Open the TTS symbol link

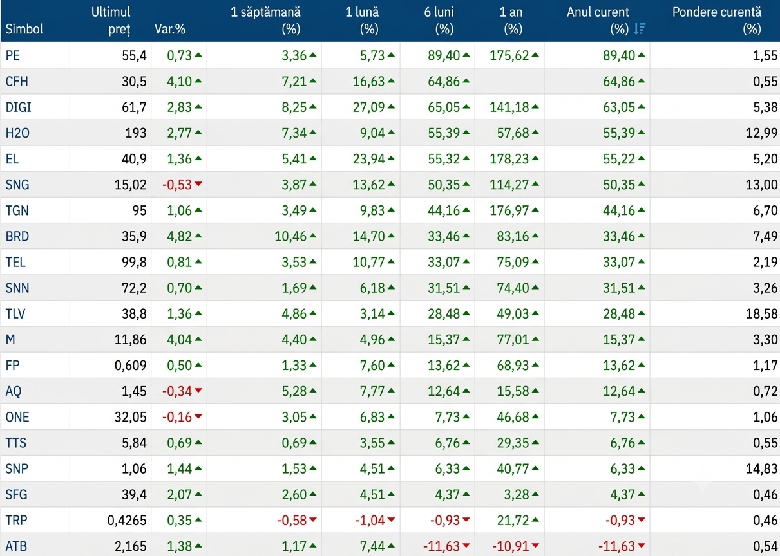(16, 443)
